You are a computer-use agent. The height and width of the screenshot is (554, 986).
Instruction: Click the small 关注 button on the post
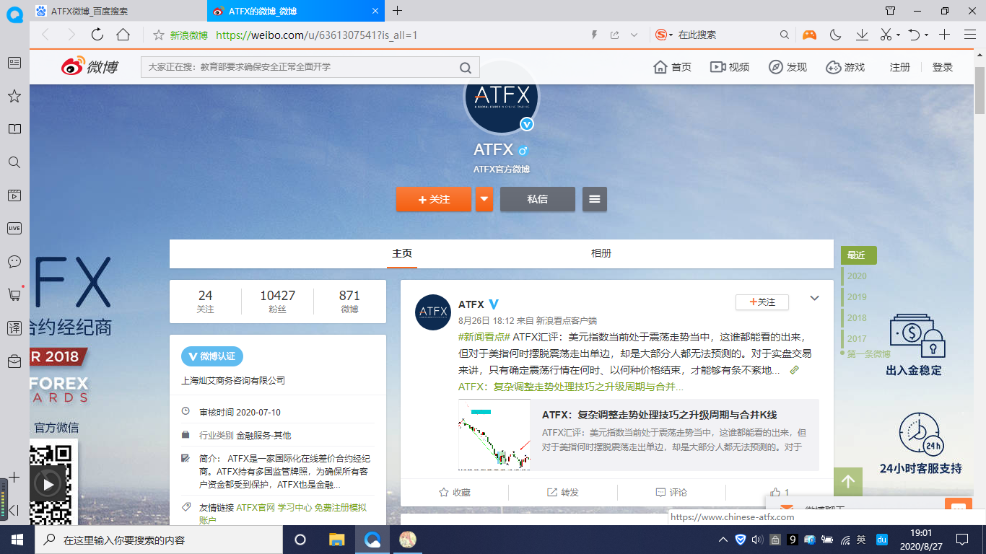point(762,302)
